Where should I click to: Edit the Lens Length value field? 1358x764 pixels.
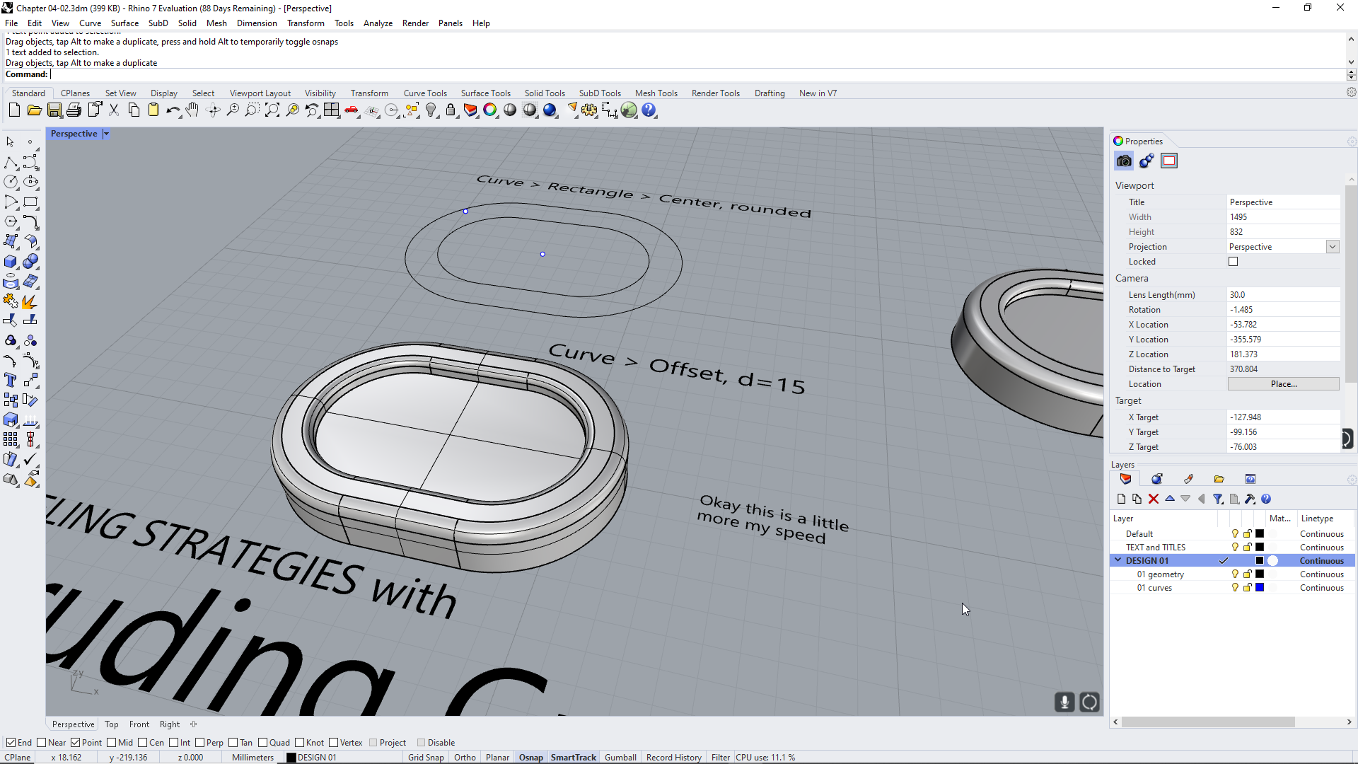1283,295
